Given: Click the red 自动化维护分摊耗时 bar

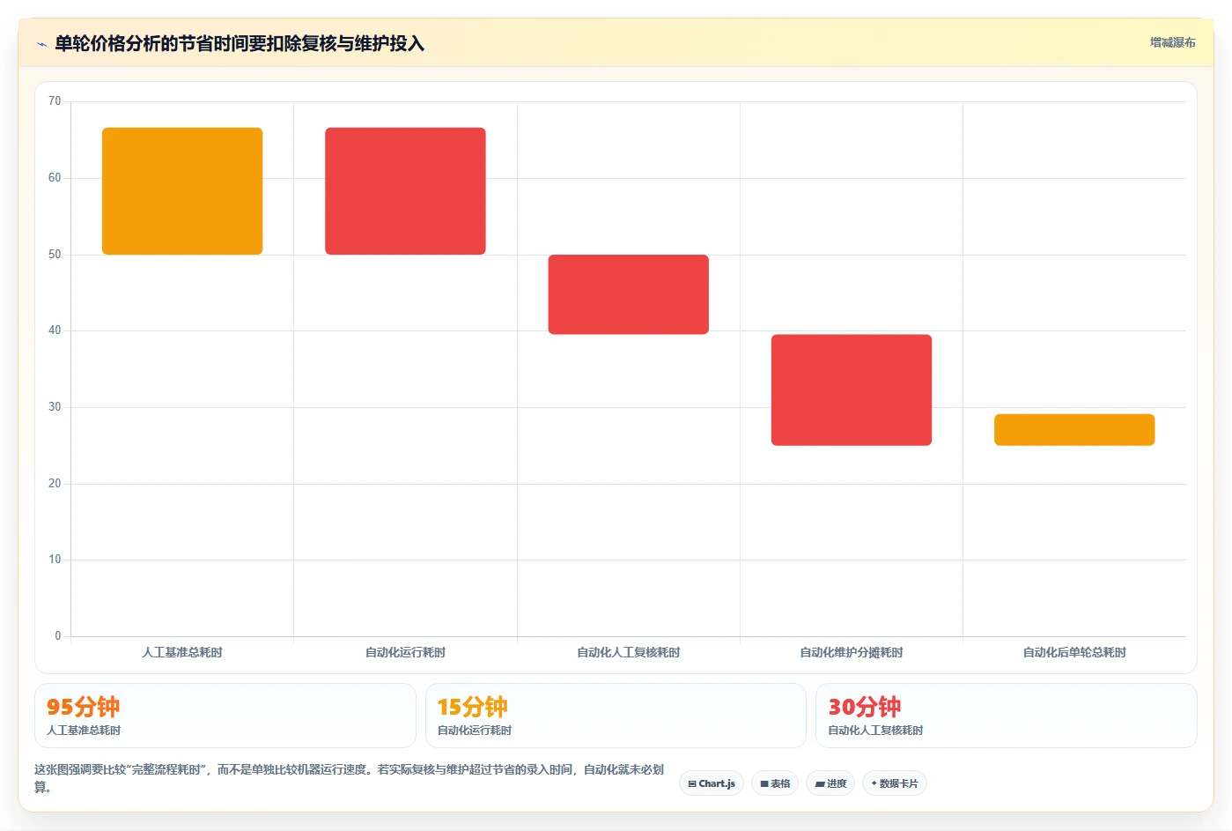Looking at the screenshot, I should click(x=852, y=390).
